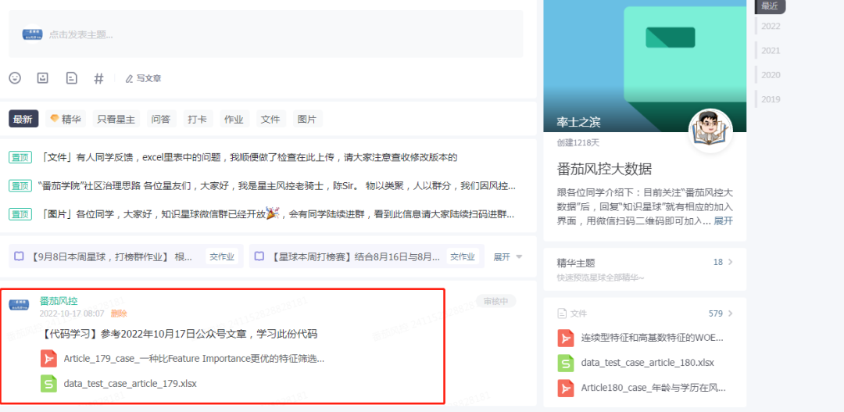Click the post topic input field
844x412 pixels.
coord(266,34)
